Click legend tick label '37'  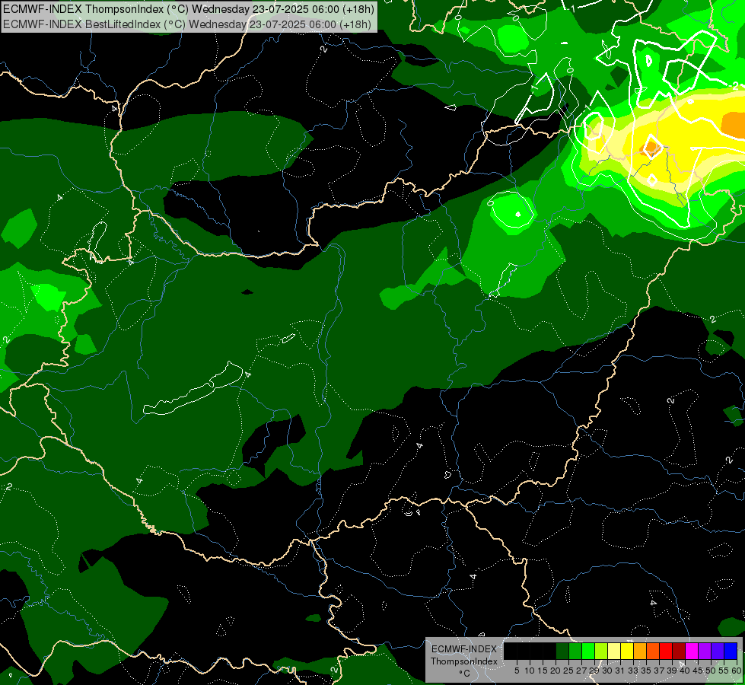659,671
